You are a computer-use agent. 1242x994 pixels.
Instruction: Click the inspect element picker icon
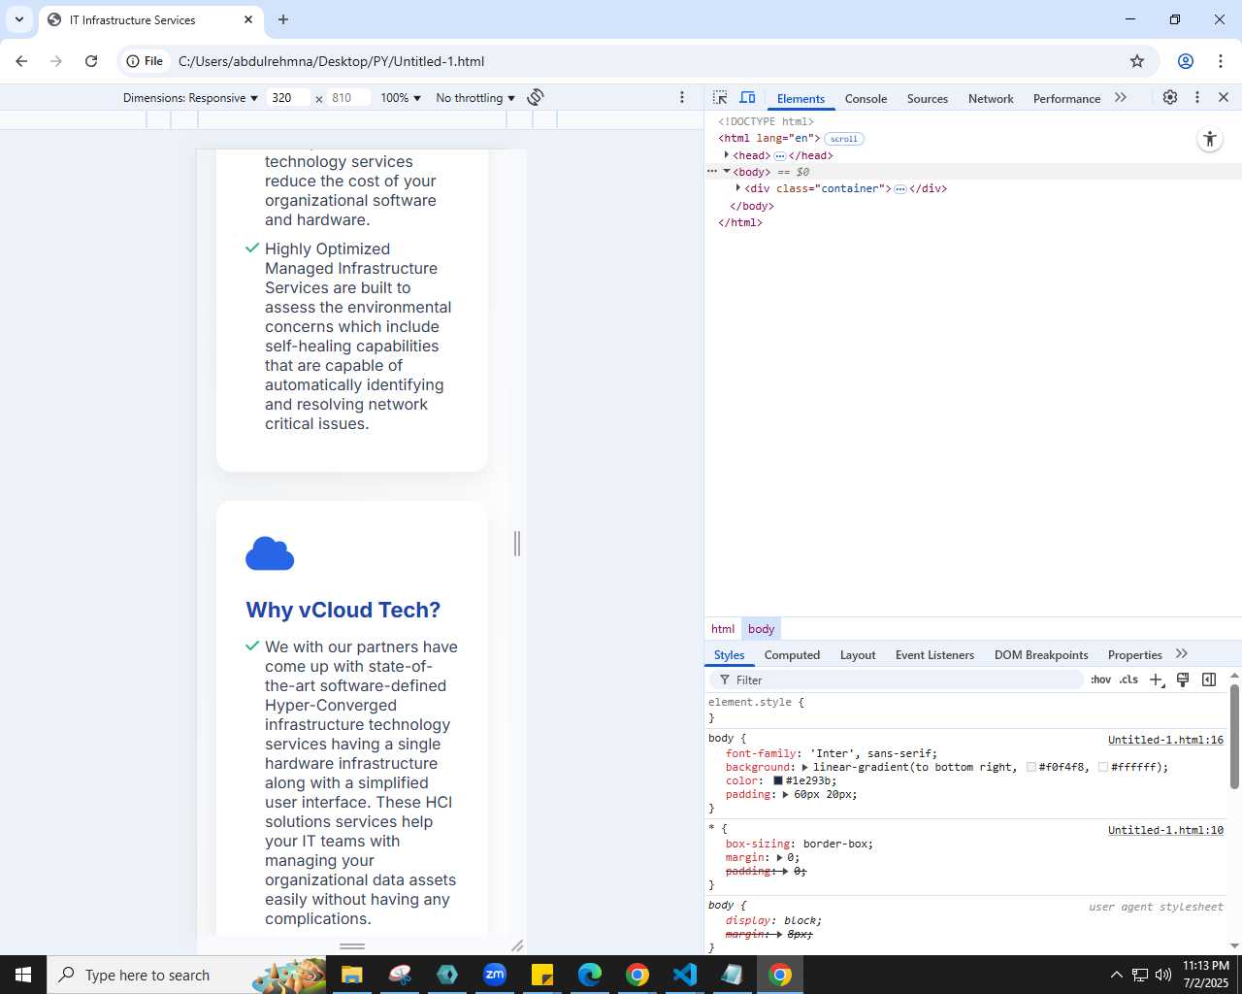click(720, 98)
